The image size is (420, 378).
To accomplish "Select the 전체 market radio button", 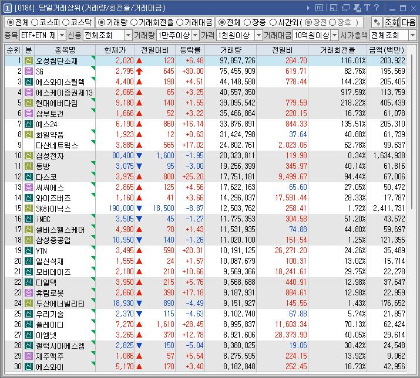I will click(11, 22).
